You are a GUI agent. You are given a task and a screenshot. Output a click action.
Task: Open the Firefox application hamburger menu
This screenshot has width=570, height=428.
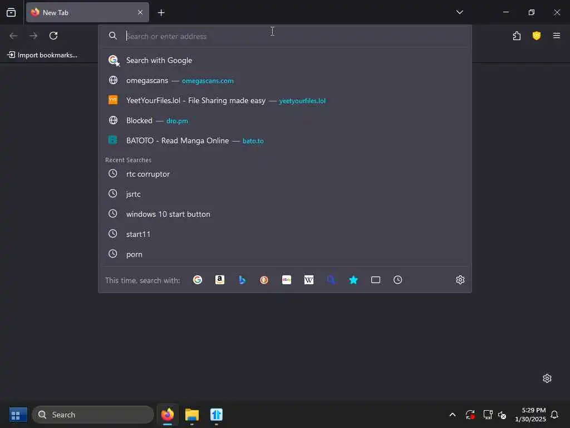pos(556,36)
